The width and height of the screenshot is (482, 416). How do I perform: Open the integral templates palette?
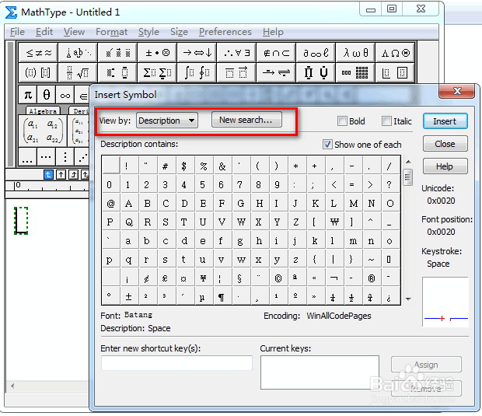pyautogui.click(x=197, y=72)
